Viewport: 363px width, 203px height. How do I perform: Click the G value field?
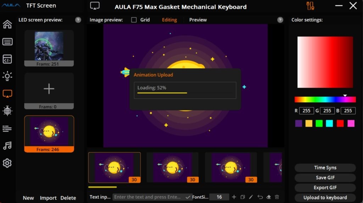(x=327, y=111)
